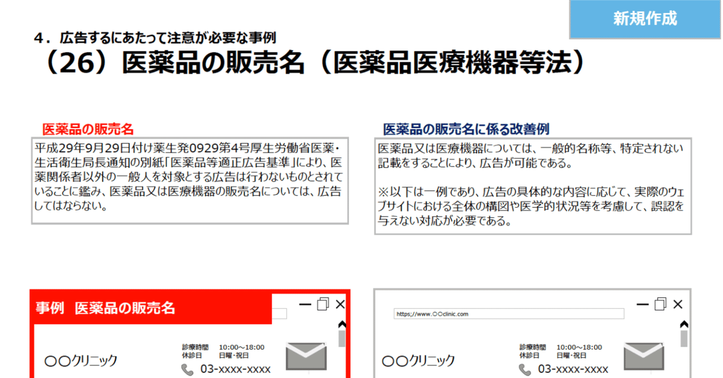Close the 事例 医薬品の販売名 window
The image size is (723, 378).
coord(339,304)
